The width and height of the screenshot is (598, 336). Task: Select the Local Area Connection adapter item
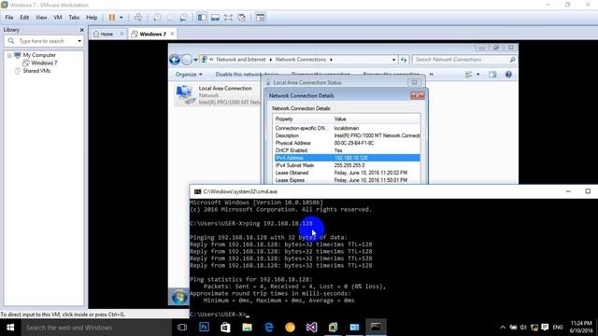point(218,95)
